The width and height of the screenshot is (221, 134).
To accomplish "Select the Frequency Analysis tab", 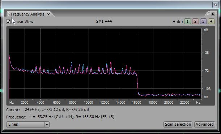I will (x=27, y=14).
